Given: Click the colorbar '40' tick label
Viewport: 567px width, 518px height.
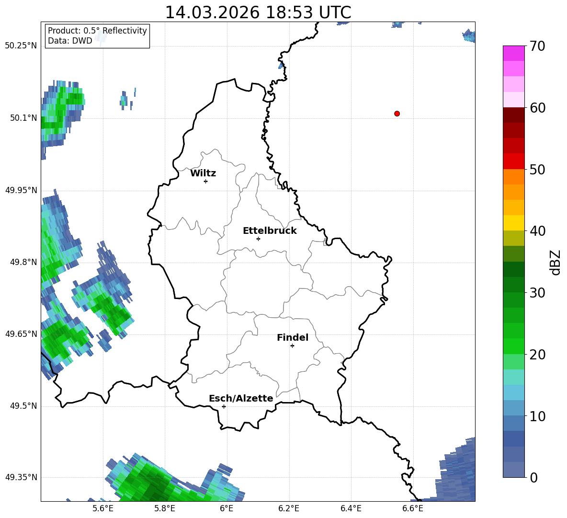Looking at the screenshot, I should coord(537,231).
